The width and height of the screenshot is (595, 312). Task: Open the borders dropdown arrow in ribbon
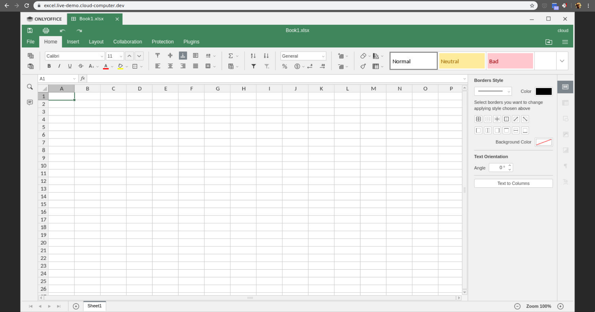[x=141, y=66]
